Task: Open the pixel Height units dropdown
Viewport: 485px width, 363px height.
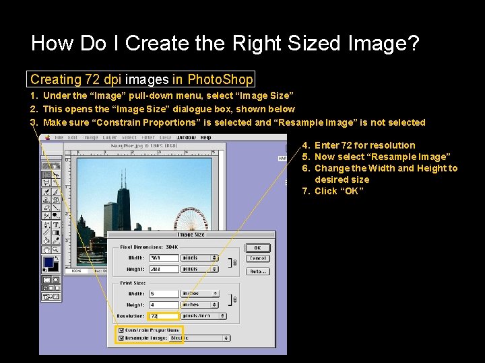Action: click(x=199, y=269)
